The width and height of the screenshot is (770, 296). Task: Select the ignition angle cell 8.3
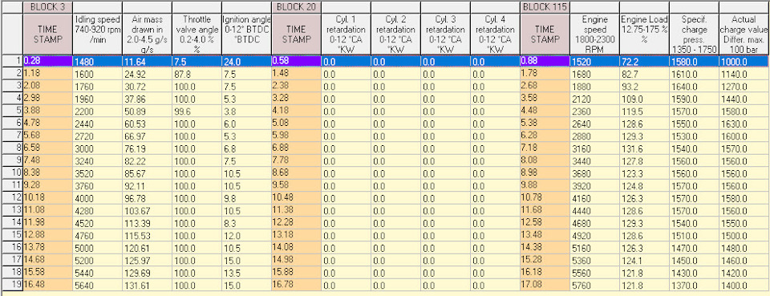pos(246,223)
